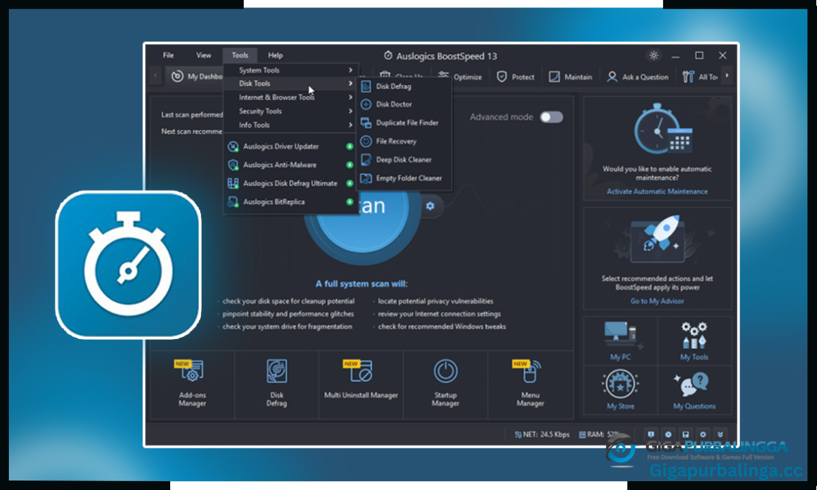Launch Disk Doctor from the submenu
This screenshot has width=817, height=490.
403,105
